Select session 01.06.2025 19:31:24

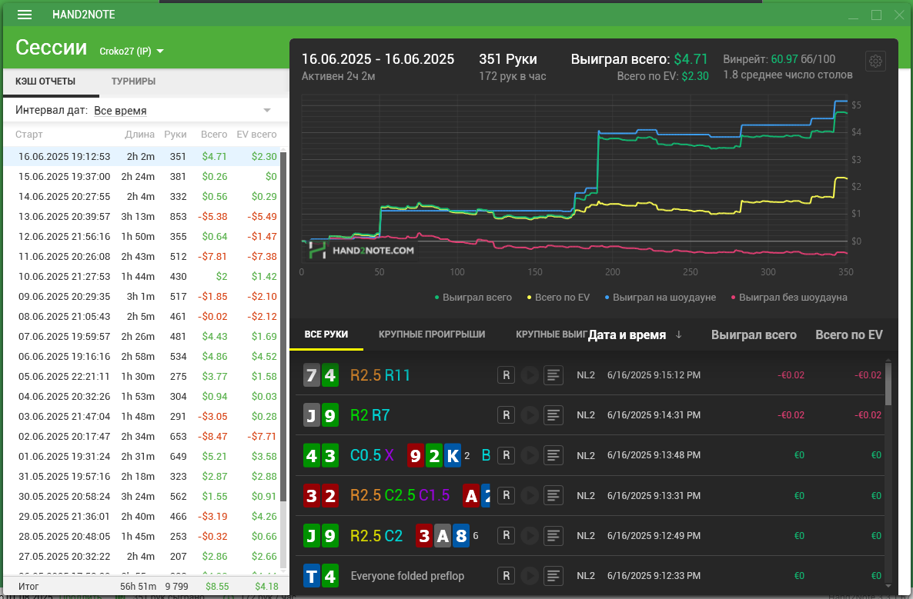[142, 457]
